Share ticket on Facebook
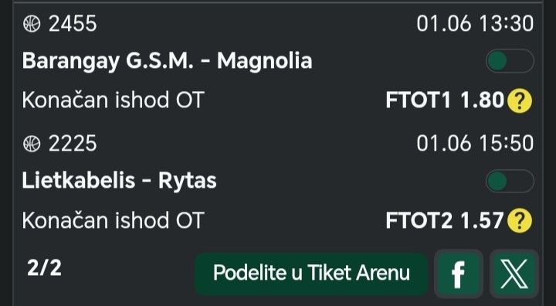 tap(459, 274)
